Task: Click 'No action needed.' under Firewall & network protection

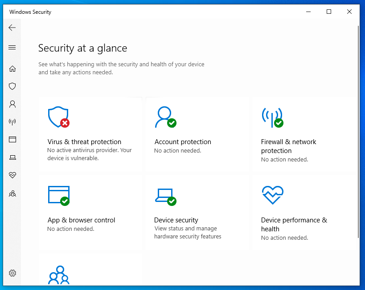Action: [x=284, y=159]
